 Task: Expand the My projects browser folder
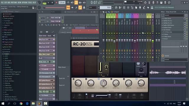click(x=8, y=32)
